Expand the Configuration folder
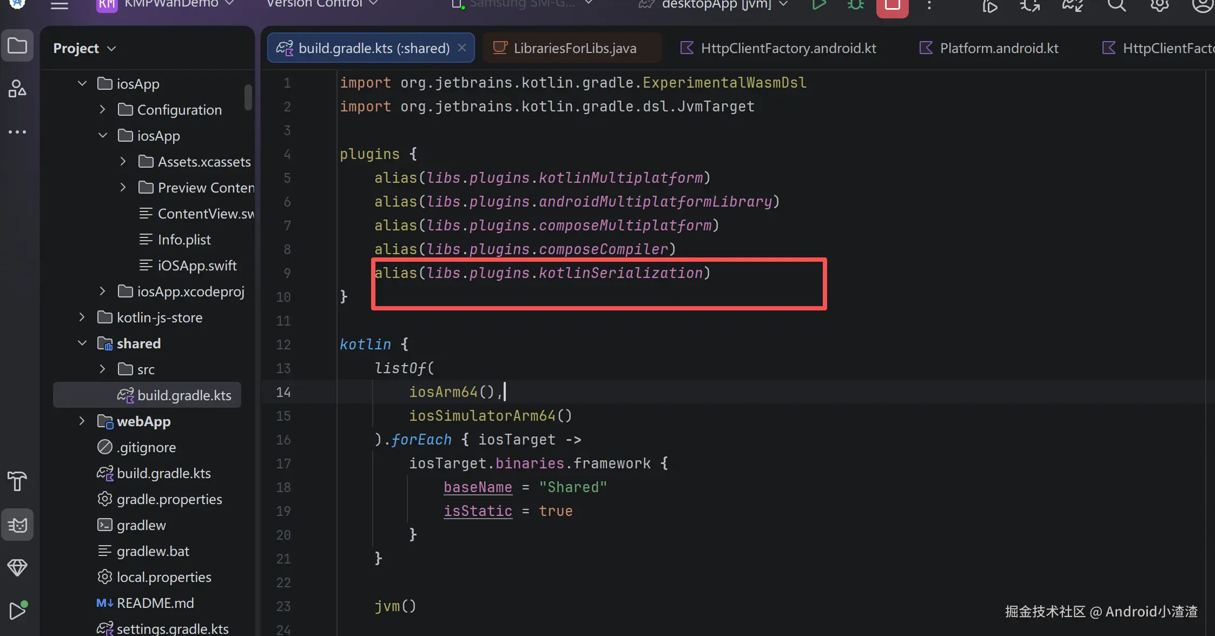This screenshot has height=636, width=1215. pos(103,109)
